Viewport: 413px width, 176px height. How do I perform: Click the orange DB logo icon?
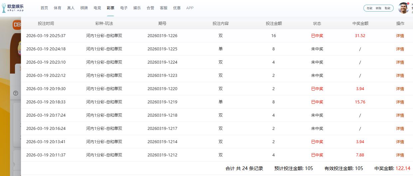tap(17, 25)
